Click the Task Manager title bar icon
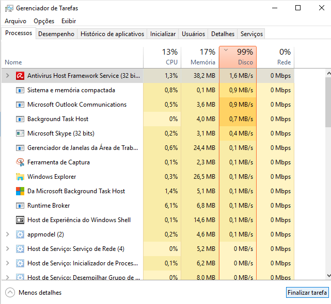The image size is (331, 304). [9, 8]
